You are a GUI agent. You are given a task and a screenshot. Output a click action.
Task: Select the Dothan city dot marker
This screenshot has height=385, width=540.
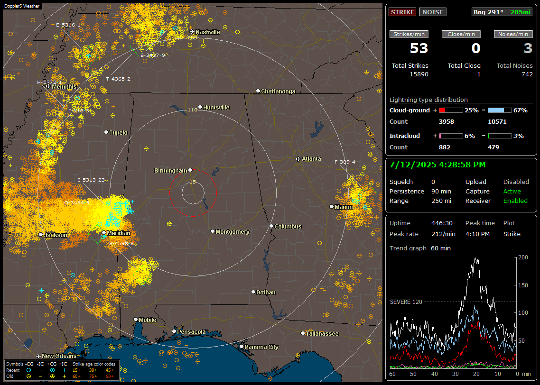click(x=253, y=292)
